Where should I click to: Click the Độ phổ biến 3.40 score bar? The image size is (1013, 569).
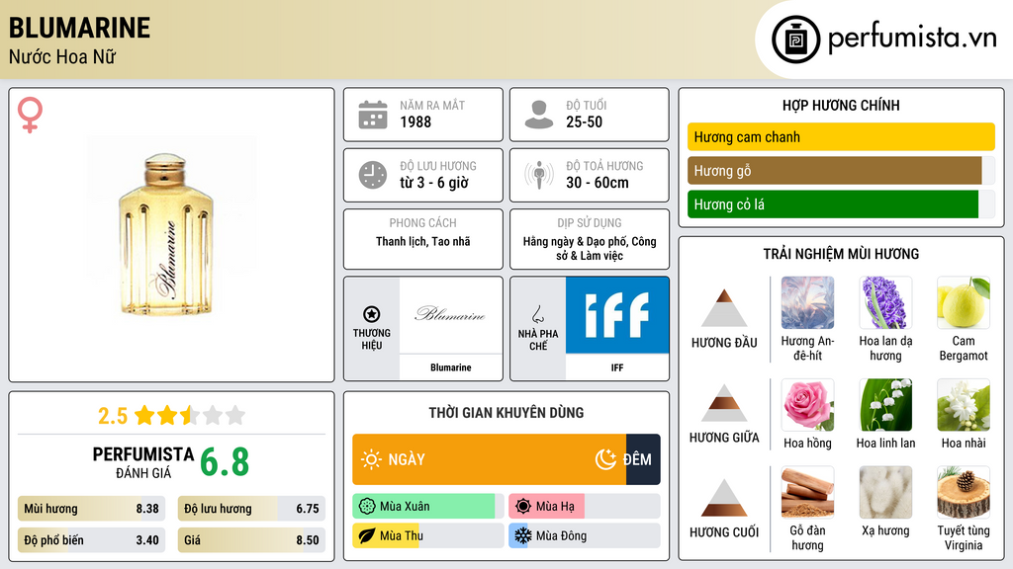tap(91, 540)
